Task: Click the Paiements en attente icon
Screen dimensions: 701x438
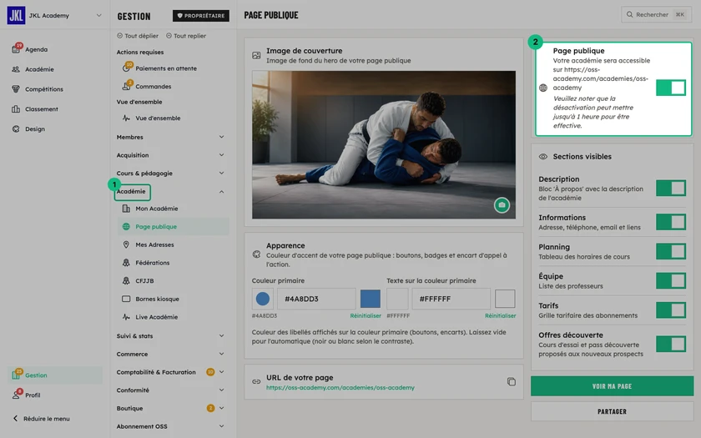Action: coord(126,68)
